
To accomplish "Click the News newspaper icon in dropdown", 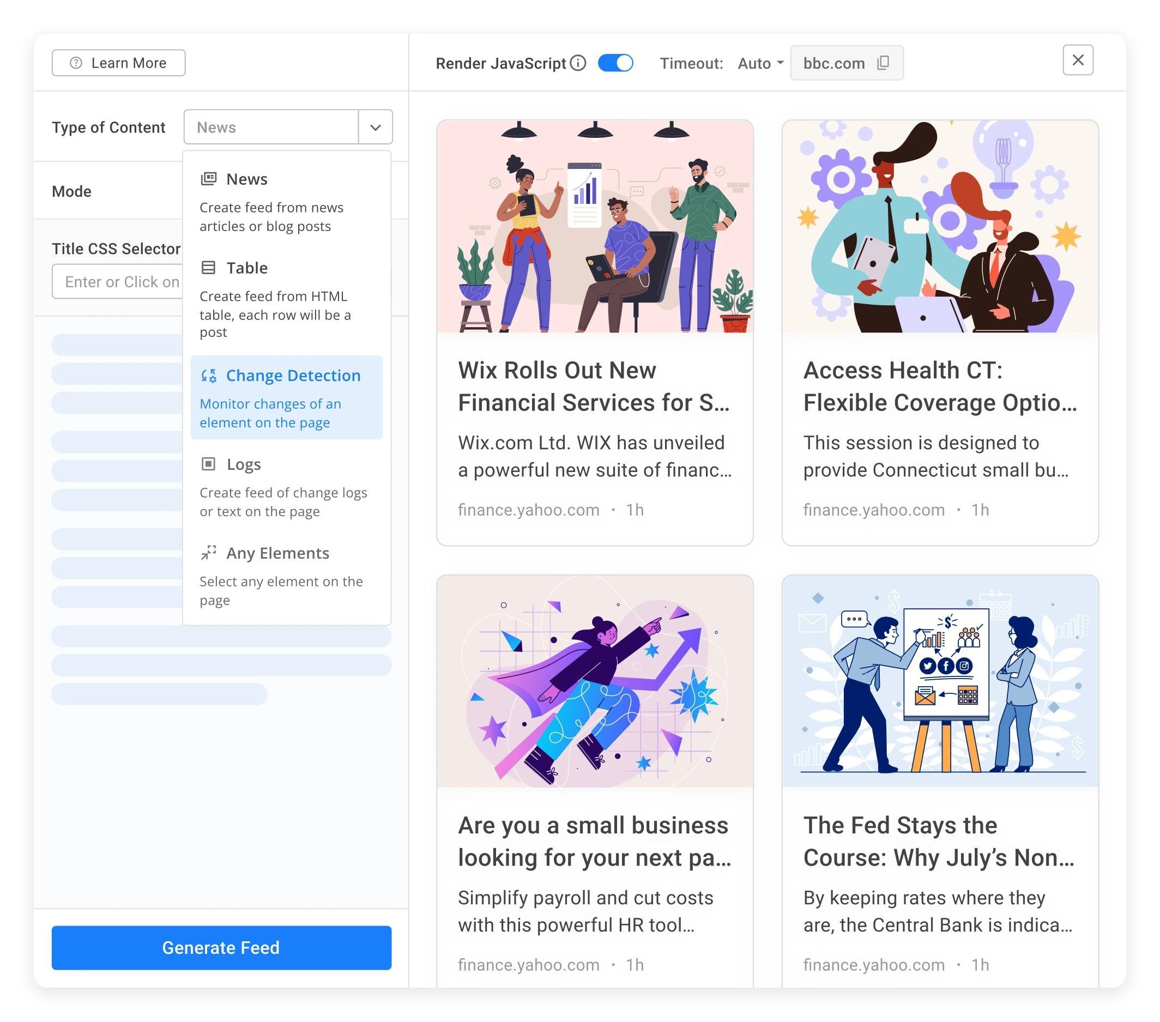I will [x=208, y=179].
